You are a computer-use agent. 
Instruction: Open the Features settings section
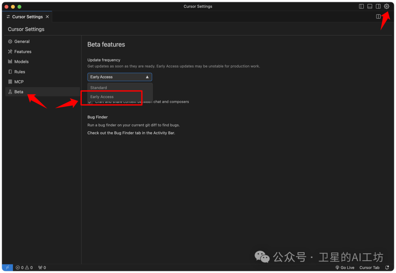23,52
